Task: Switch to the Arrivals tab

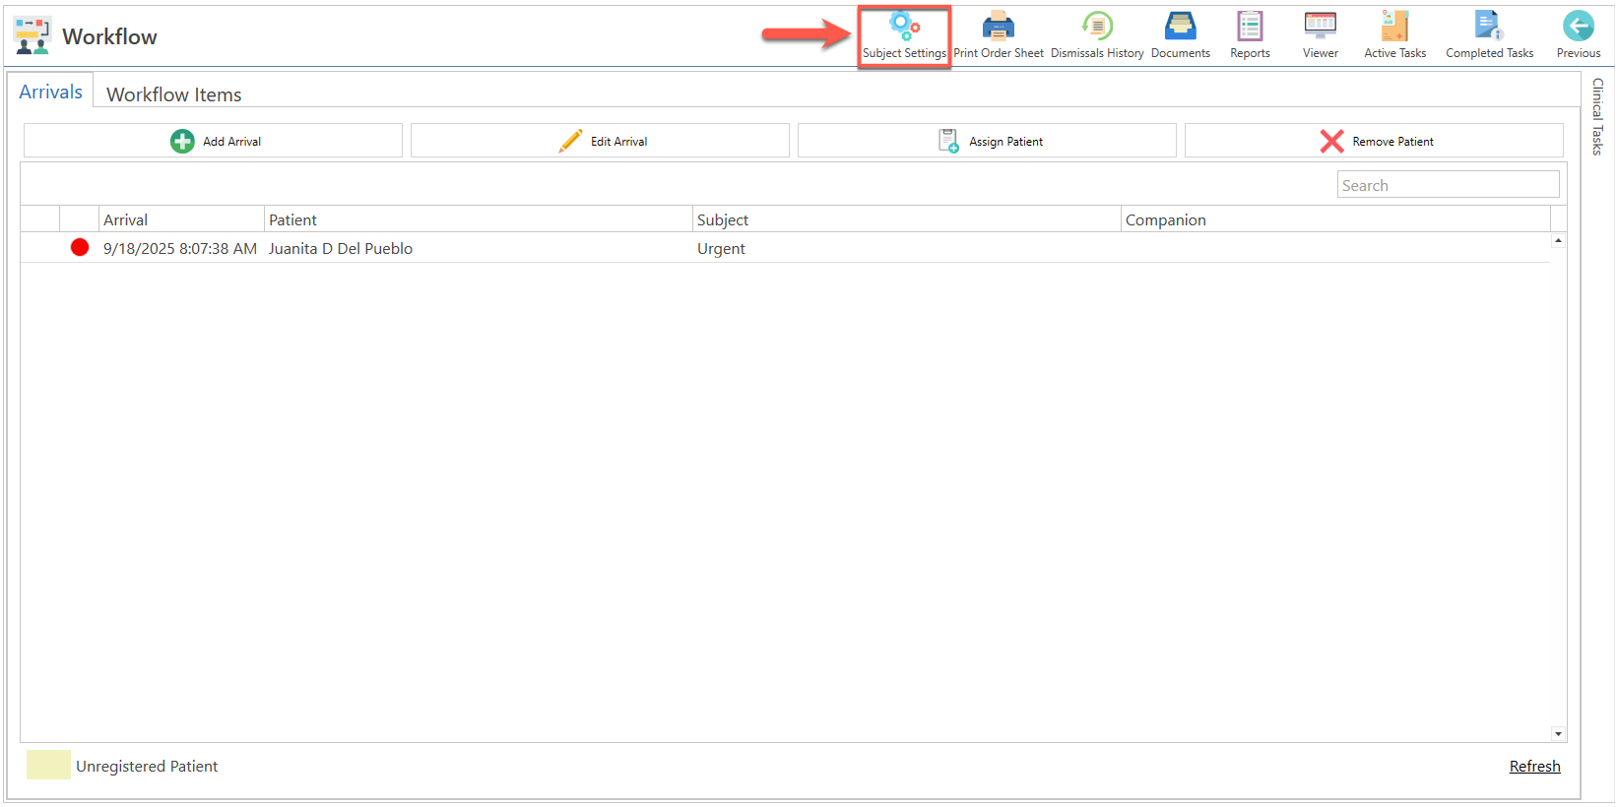Action: tap(51, 92)
